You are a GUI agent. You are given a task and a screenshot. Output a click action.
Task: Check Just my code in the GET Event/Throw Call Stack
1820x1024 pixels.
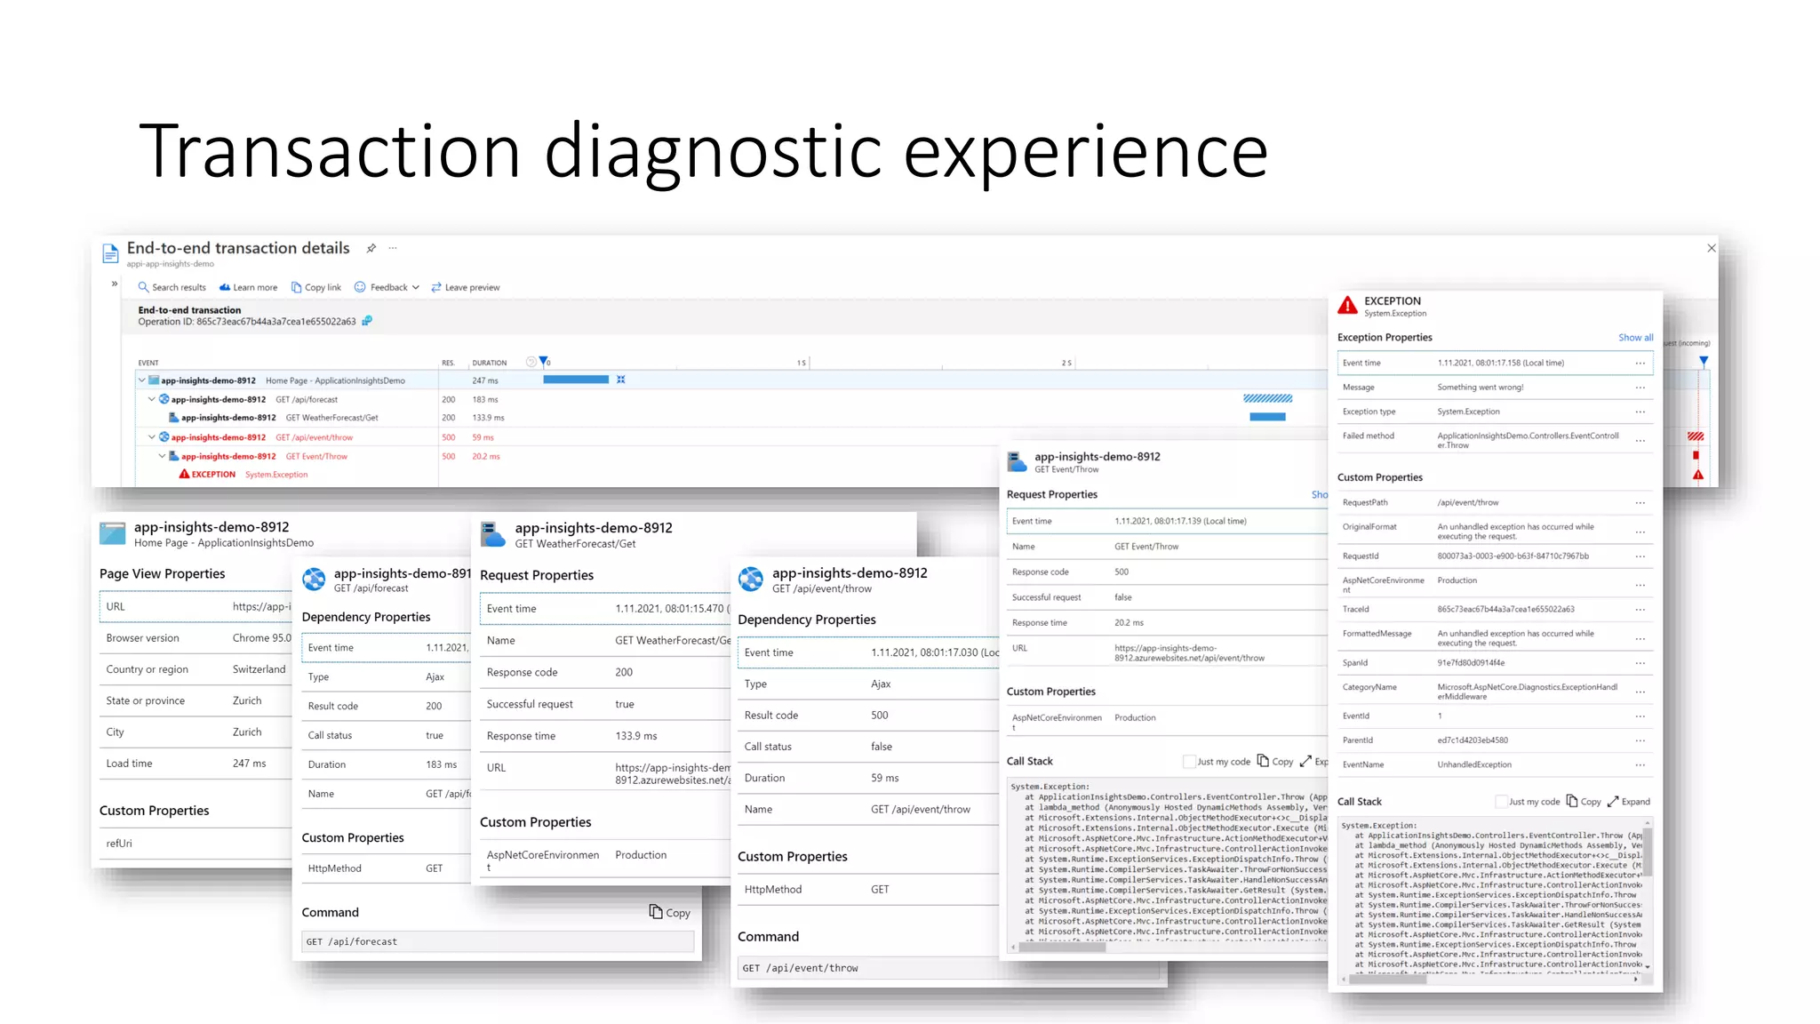pos(1190,762)
